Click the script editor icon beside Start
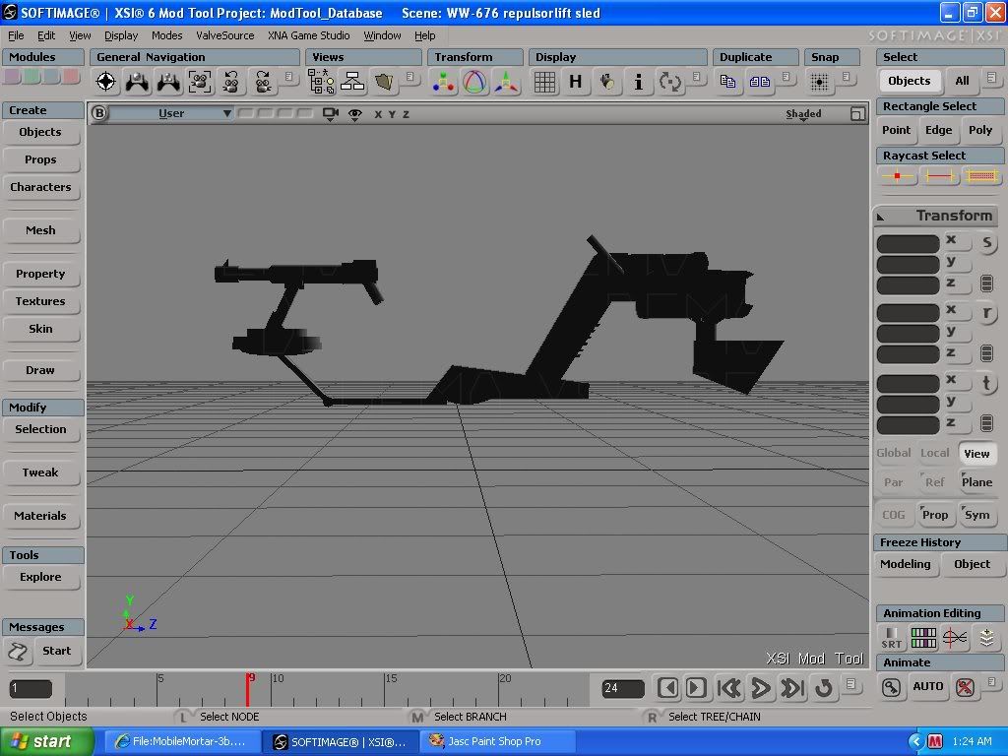The image size is (1008, 756). click(x=18, y=652)
